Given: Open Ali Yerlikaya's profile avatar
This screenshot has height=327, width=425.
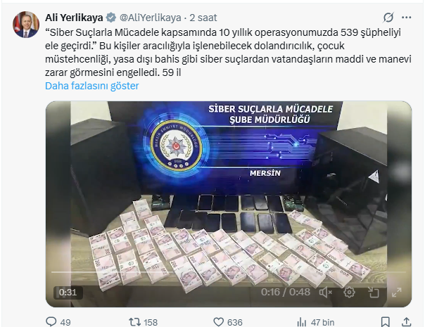Looking at the screenshot, I should pos(26,25).
